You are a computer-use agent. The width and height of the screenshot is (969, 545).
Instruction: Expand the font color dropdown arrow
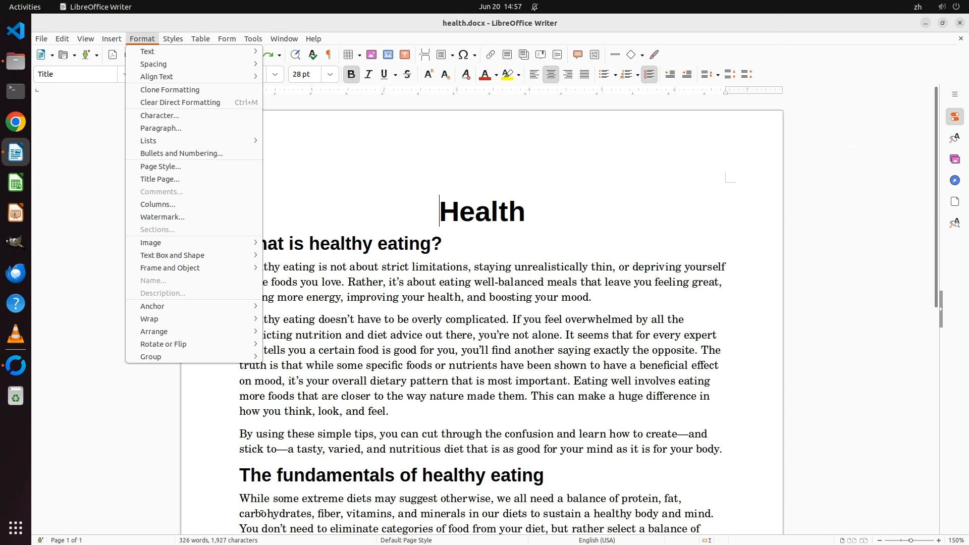[x=496, y=75]
